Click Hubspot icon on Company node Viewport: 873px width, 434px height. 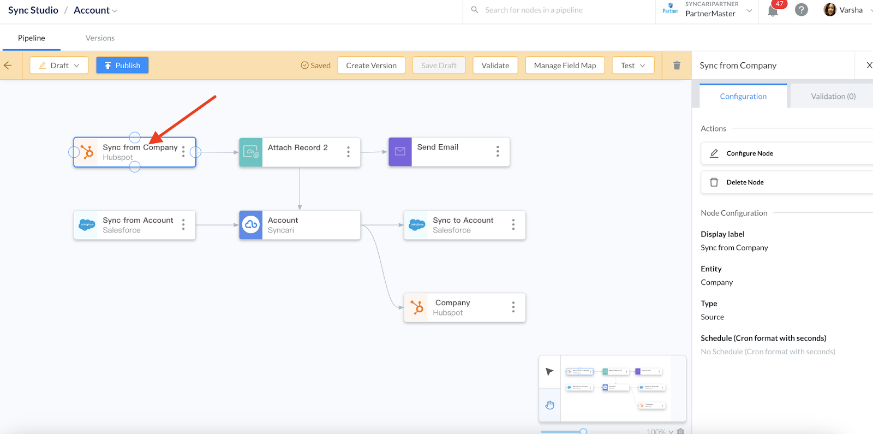pyautogui.click(x=416, y=307)
